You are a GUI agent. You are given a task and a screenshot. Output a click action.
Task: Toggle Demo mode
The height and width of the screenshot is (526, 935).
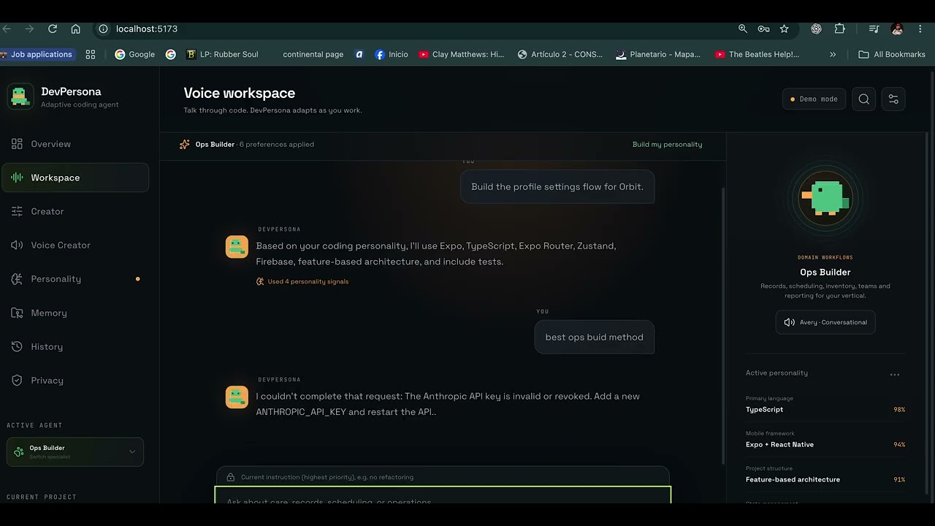pos(814,99)
